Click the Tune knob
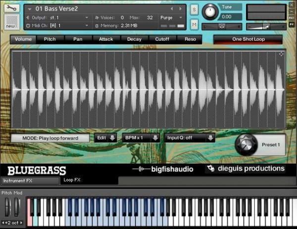297x229 pixels. 210,11
